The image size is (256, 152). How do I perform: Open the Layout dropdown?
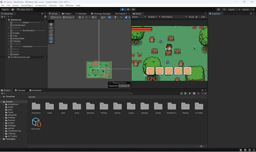[248, 10]
